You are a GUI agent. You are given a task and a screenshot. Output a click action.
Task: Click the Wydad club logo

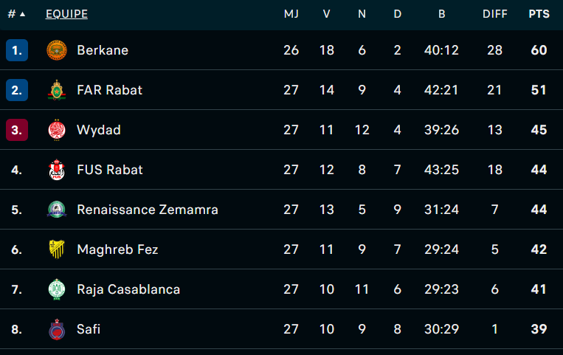click(57, 130)
